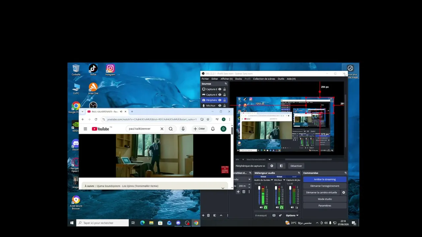Open the Editer menu in OBS
The width and height of the screenshot is (422, 237).
[215, 79]
